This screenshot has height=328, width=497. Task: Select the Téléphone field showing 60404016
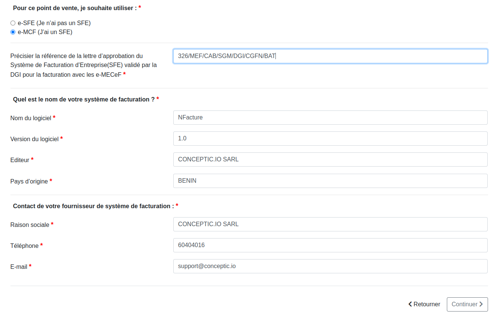329,245
